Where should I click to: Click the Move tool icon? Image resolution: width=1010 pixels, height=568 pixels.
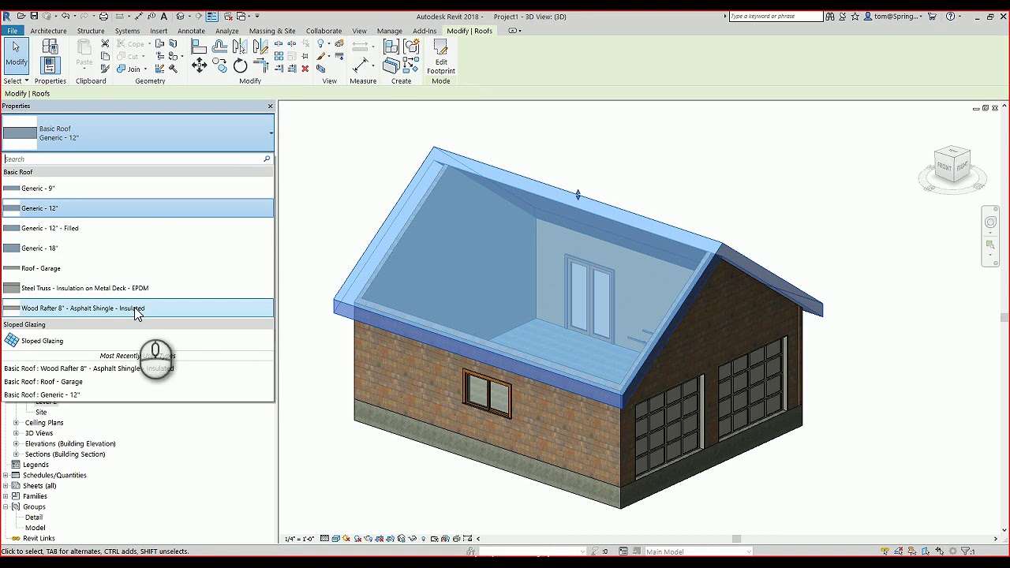pos(199,66)
